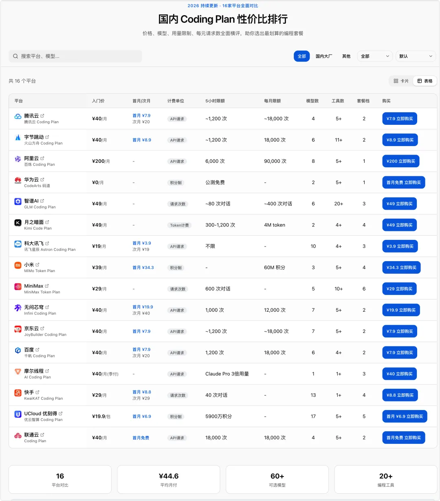Click the 阿里云 logo icon
Image resolution: width=440 pixels, height=501 pixels.
[18, 159]
